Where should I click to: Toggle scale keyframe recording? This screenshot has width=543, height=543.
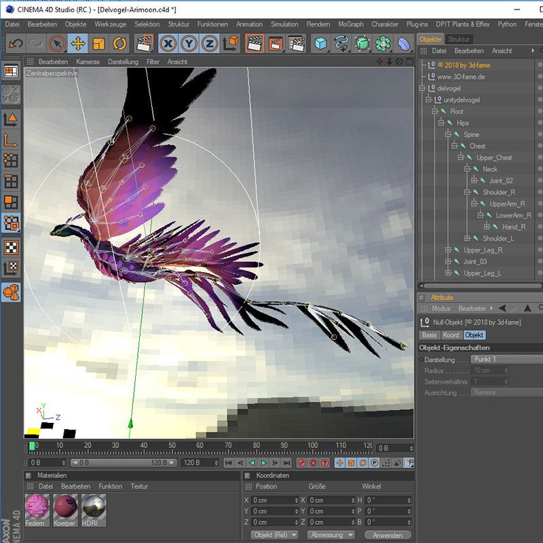click(x=351, y=463)
